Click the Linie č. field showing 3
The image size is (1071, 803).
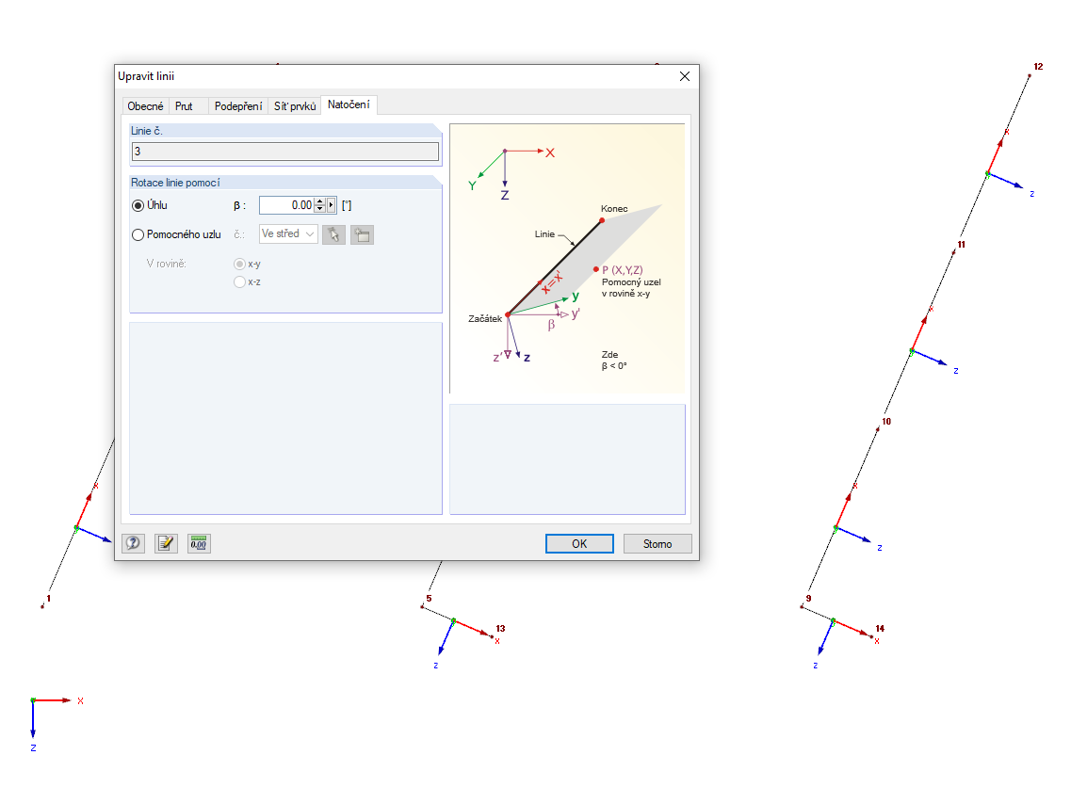click(x=284, y=152)
